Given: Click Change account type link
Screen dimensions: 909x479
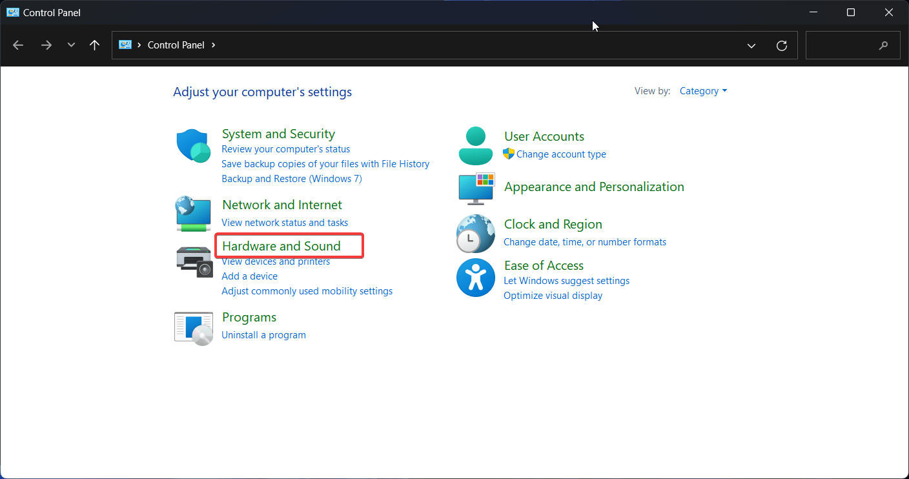Looking at the screenshot, I should click(561, 154).
